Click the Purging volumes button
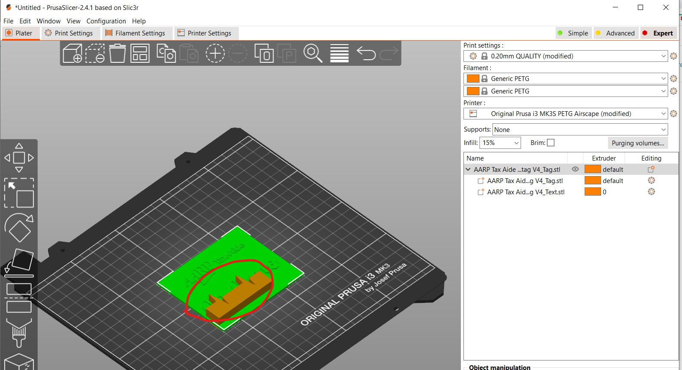 (x=637, y=143)
